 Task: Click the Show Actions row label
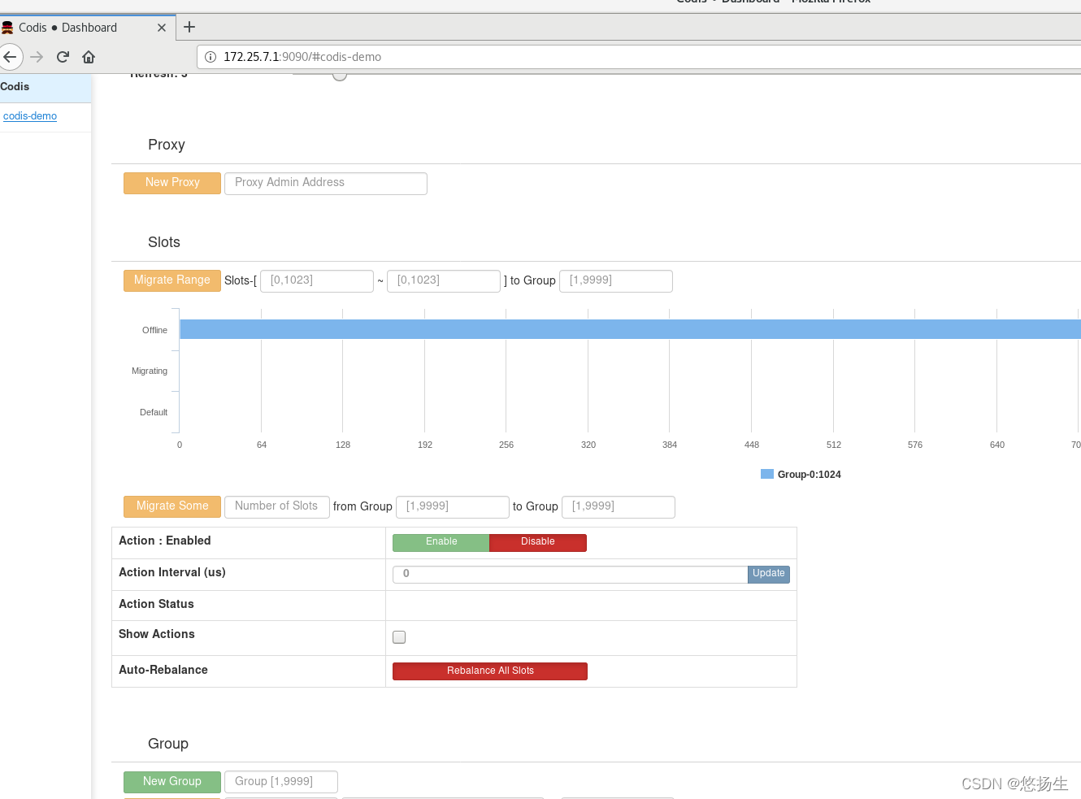157,634
